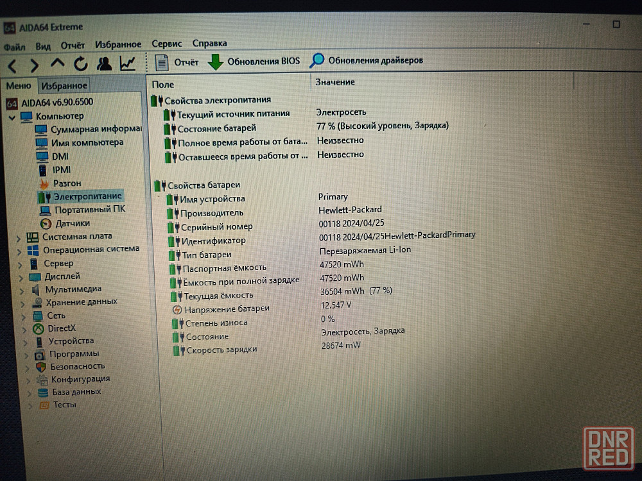
Task: Go up one level with Up arrow
Action: pos(58,64)
